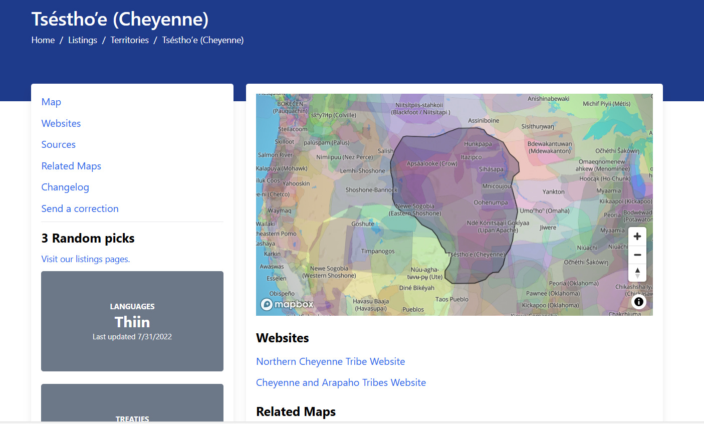The image size is (704, 424).
Task: Open Changelog sidebar link
Action: (x=65, y=187)
